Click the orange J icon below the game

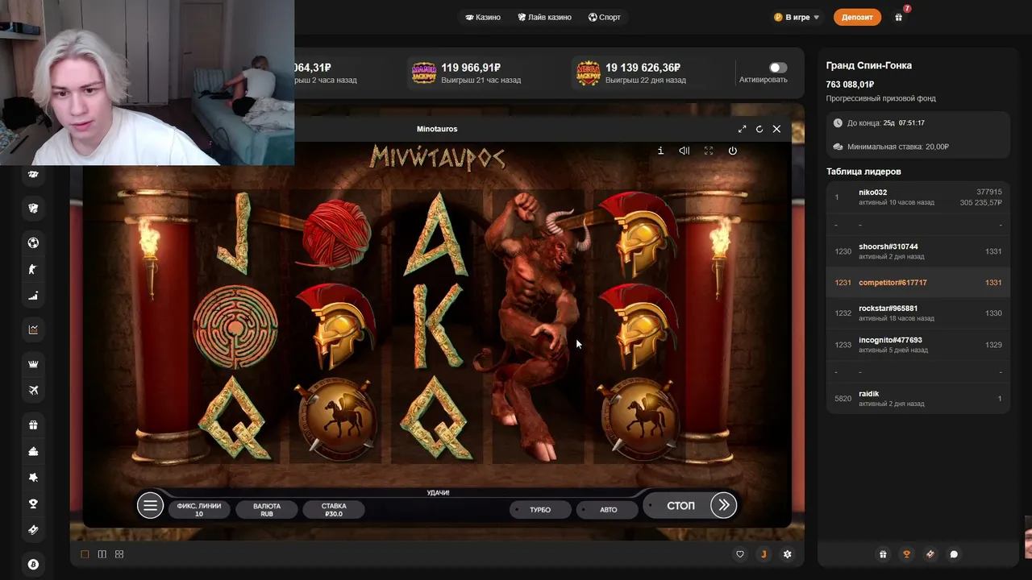pos(764,554)
